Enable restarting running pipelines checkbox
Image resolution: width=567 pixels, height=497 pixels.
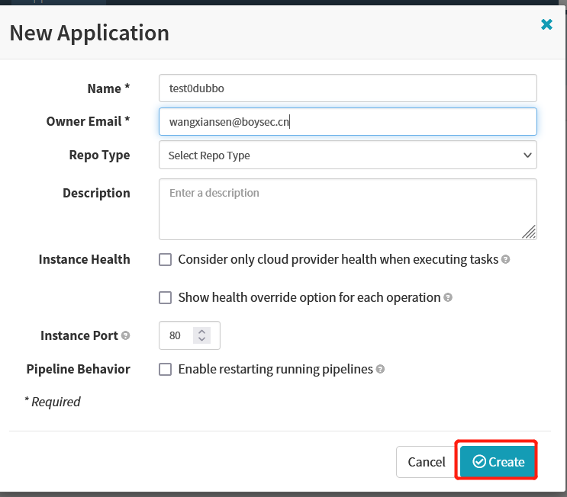point(166,369)
